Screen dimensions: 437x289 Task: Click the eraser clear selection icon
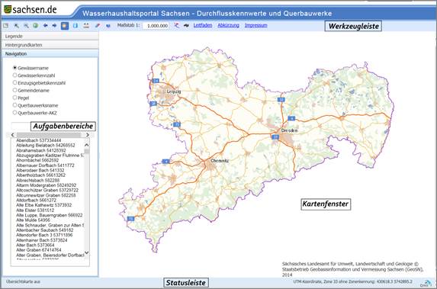[x=98, y=26]
